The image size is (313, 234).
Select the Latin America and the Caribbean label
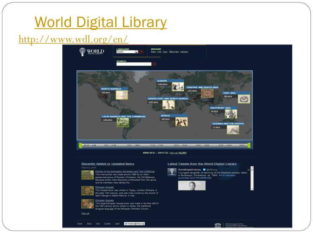tap(124, 116)
